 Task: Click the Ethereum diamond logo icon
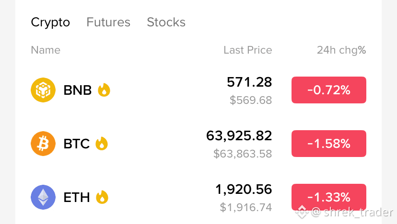coord(43,197)
